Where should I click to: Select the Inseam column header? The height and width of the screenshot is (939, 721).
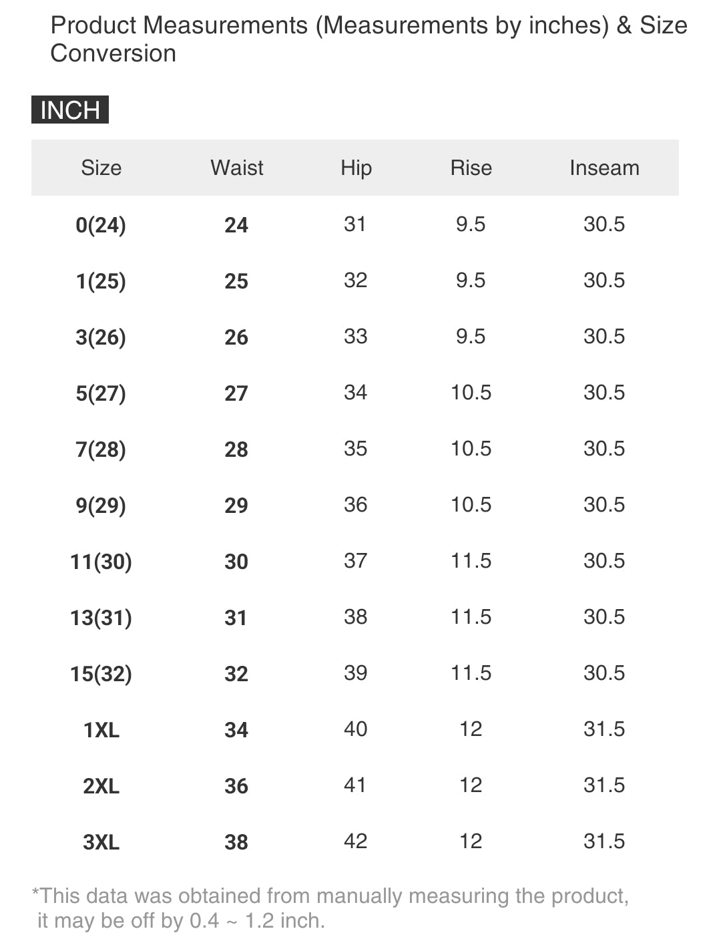[604, 168]
